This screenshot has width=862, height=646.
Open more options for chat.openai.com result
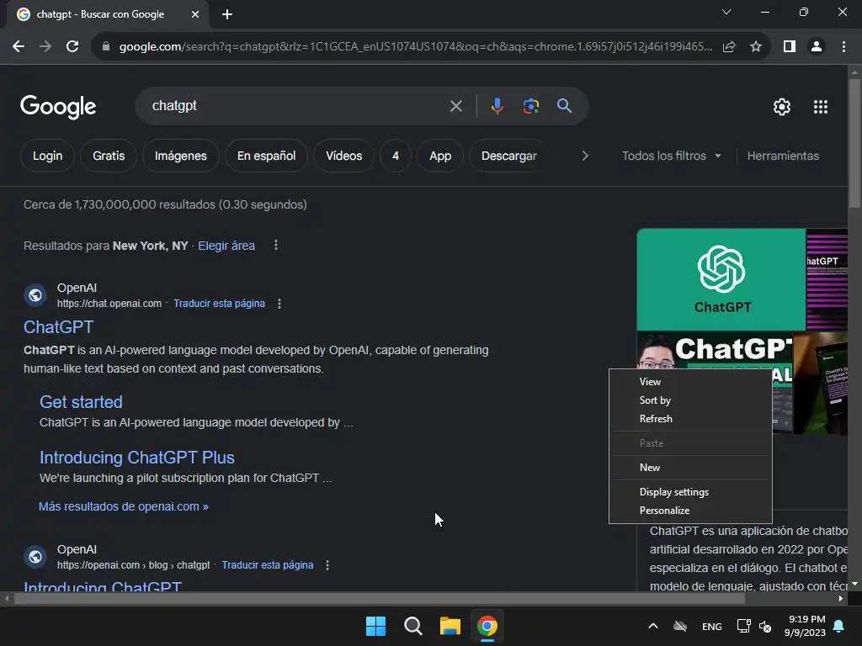click(279, 303)
